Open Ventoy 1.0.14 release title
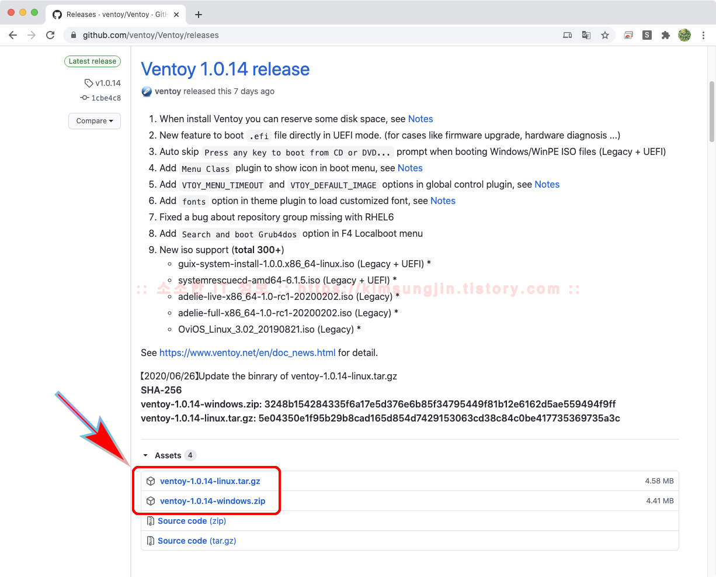716x577 pixels. click(225, 69)
